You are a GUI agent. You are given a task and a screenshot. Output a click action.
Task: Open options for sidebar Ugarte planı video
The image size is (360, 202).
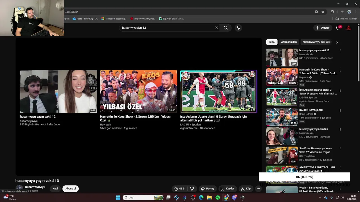(340, 90)
